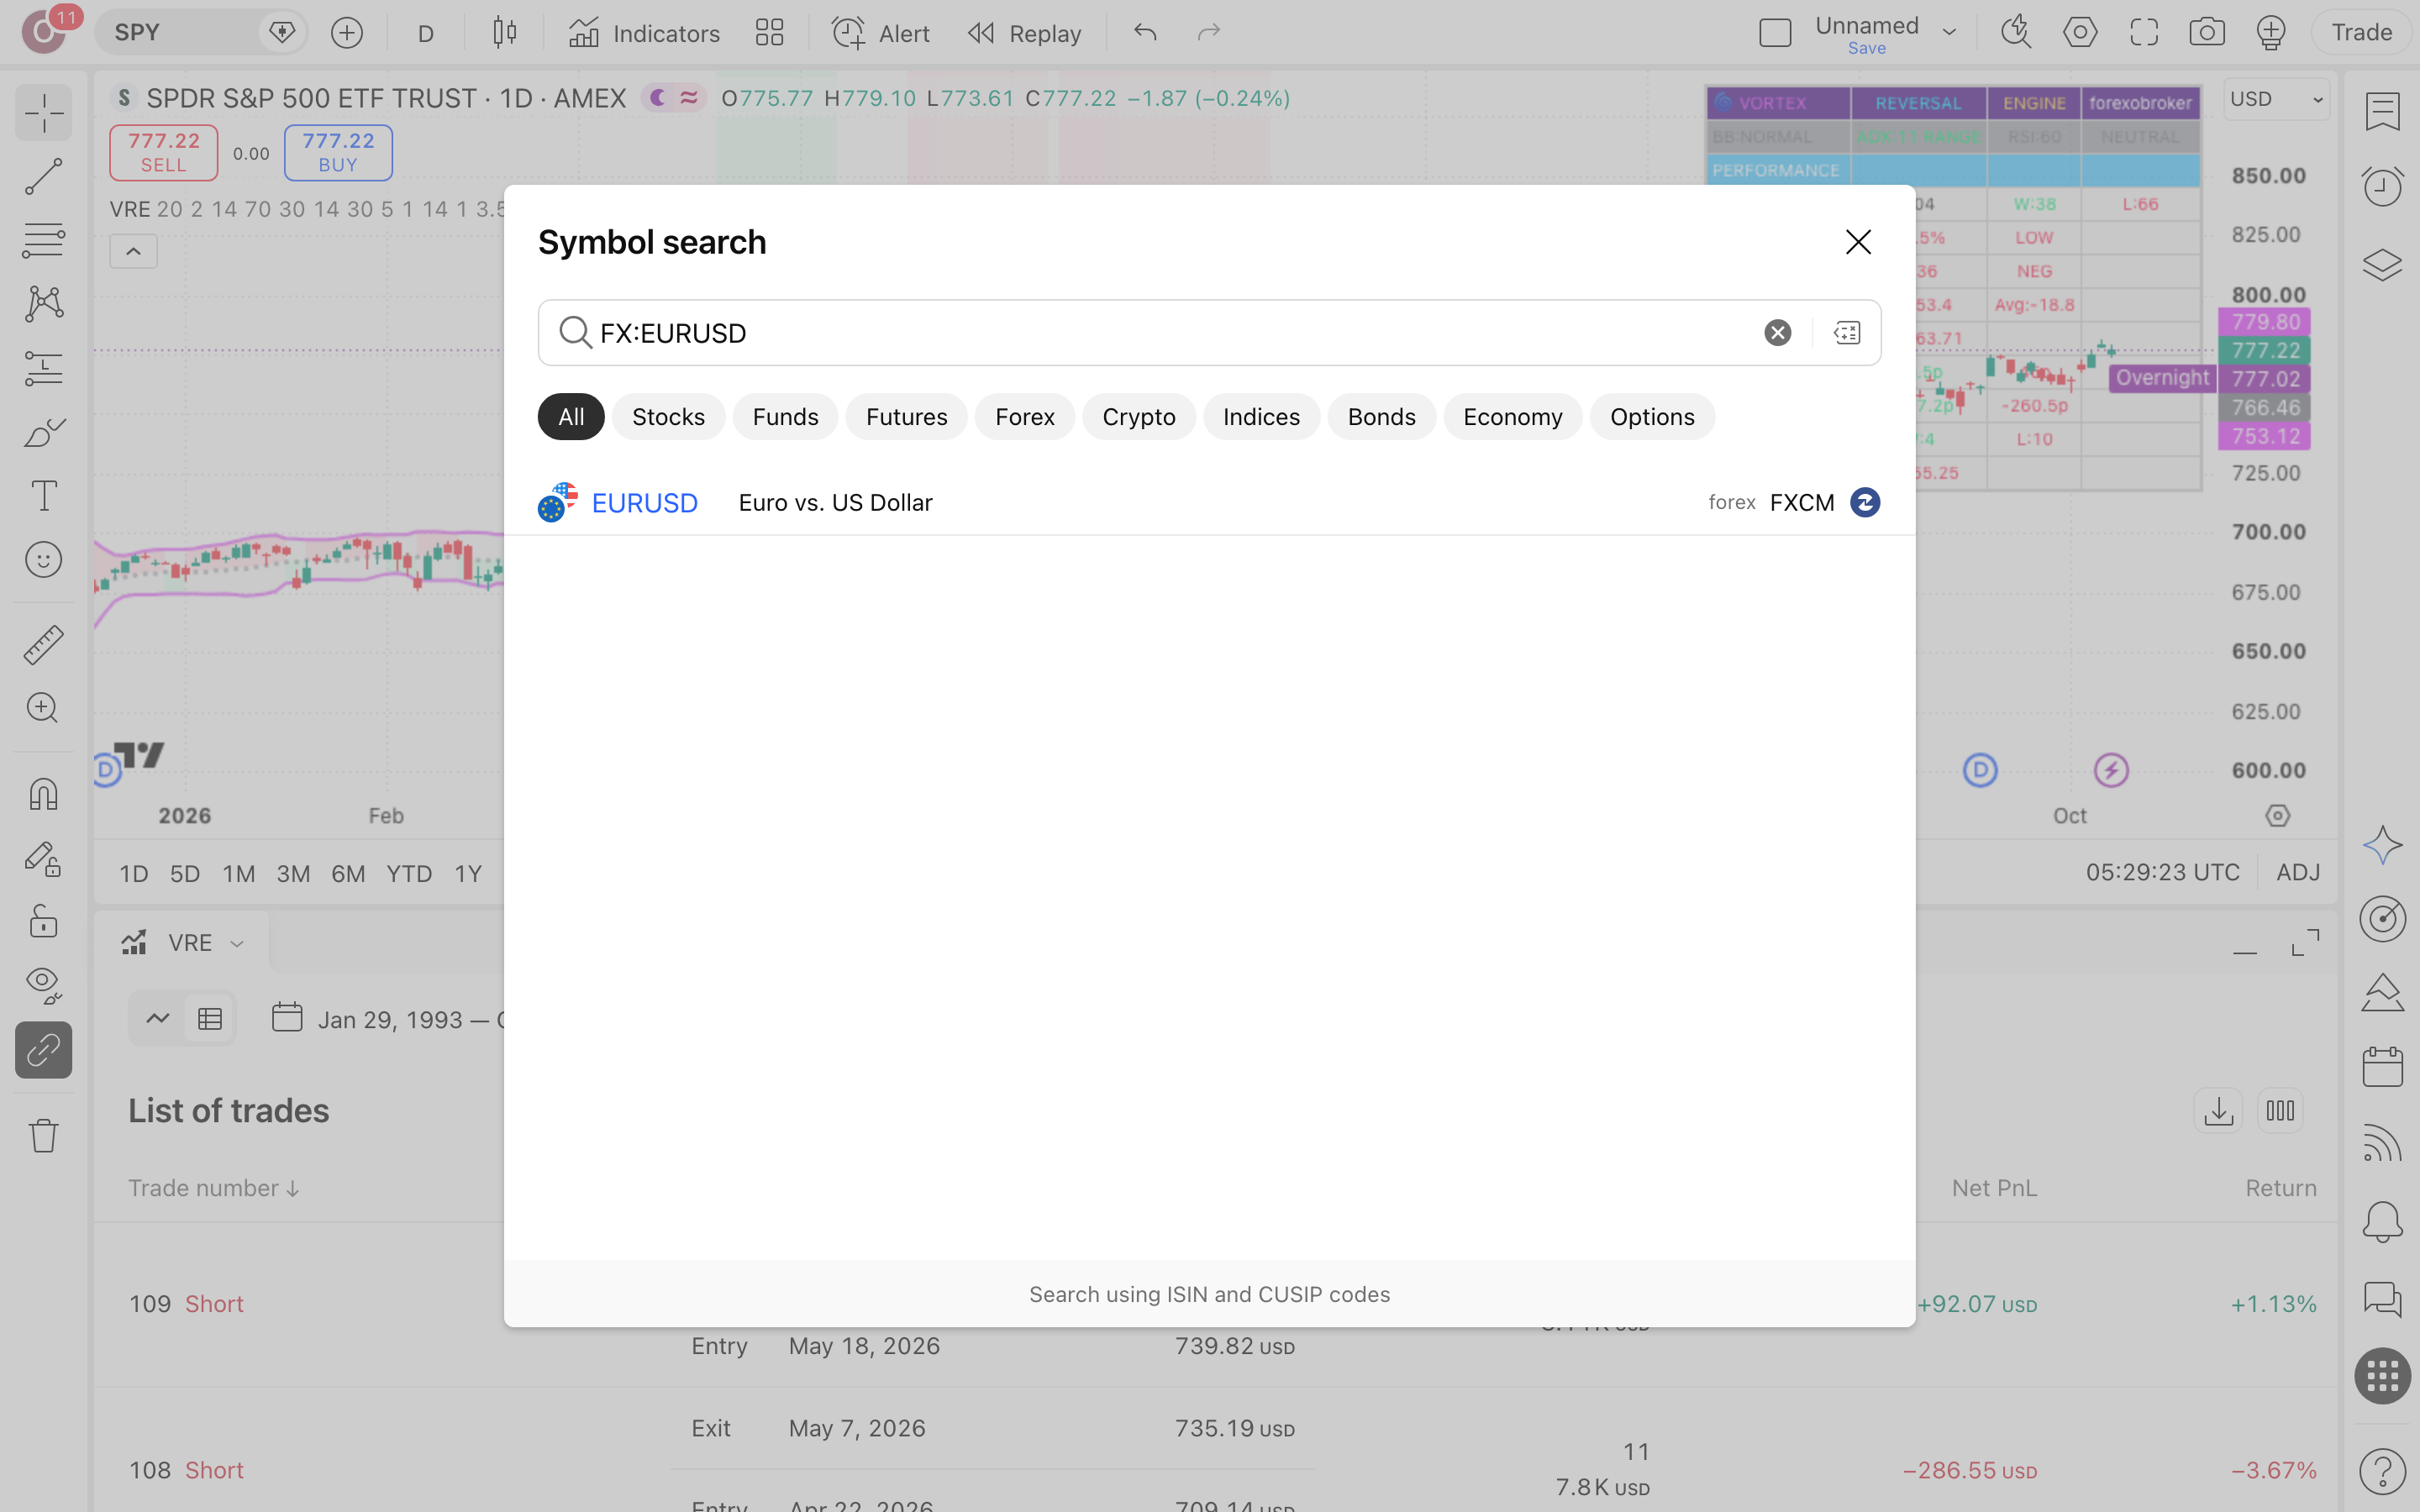This screenshot has width=2420, height=1512.
Task: Activate the zoom in tool
Action: (43, 708)
